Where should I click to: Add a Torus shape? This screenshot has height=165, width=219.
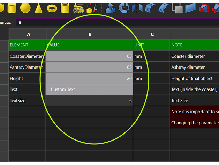[52, 7]
